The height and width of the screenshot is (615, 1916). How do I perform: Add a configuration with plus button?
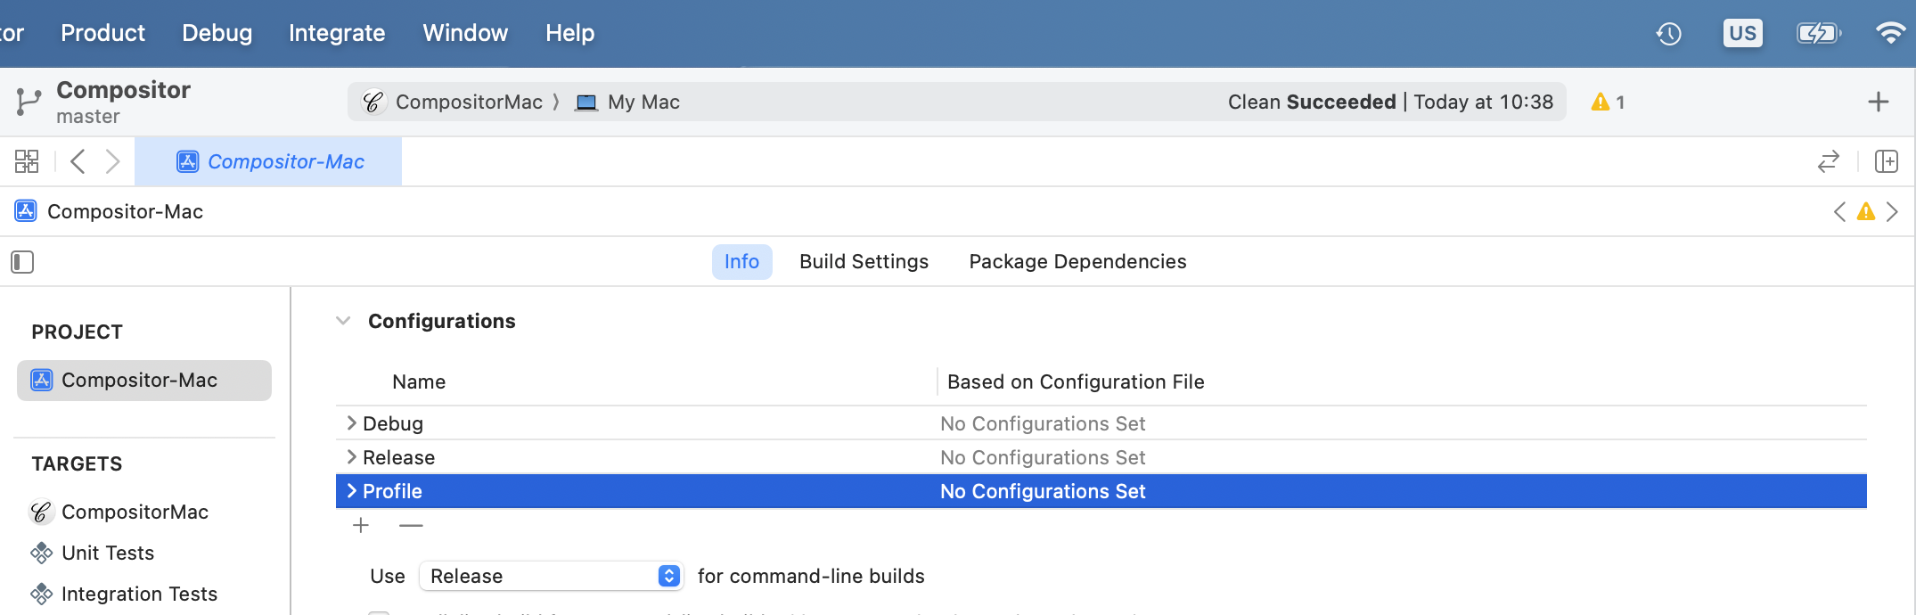(x=361, y=526)
